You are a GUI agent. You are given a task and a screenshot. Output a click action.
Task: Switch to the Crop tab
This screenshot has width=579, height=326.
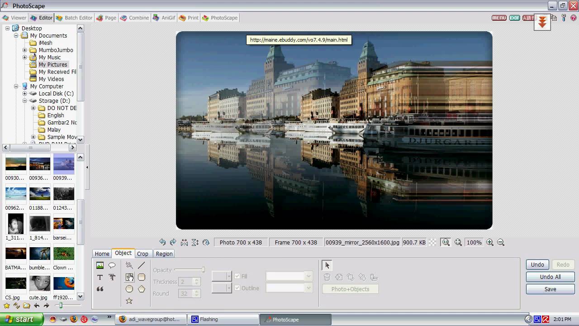pyautogui.click(x=142, y=254)
